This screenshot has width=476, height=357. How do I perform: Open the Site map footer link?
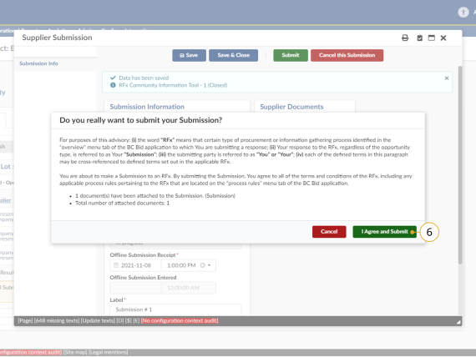[75, 352]
